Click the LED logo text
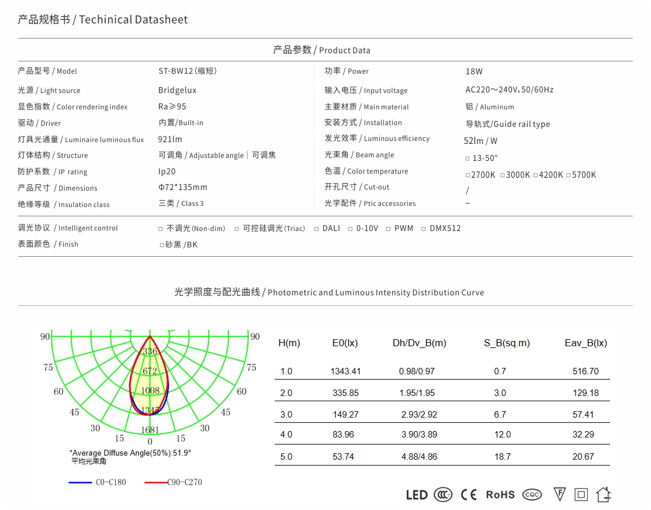 point(417,495)
